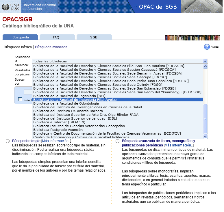Click the arrow icon beside Búsqueda simple

point(8,141)
